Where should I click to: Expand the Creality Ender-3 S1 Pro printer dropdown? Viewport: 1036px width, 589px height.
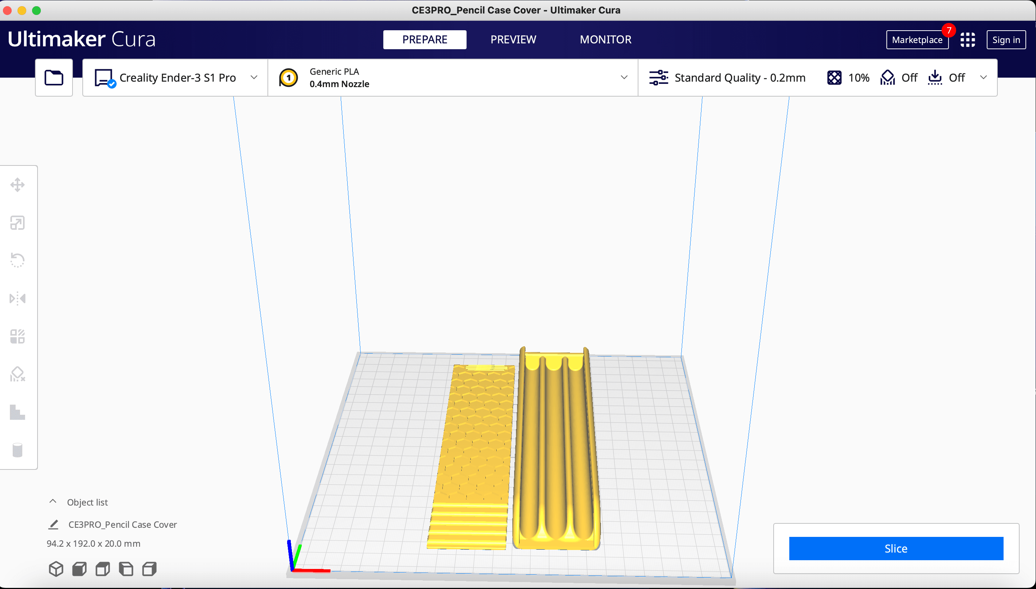pos(175,78)
